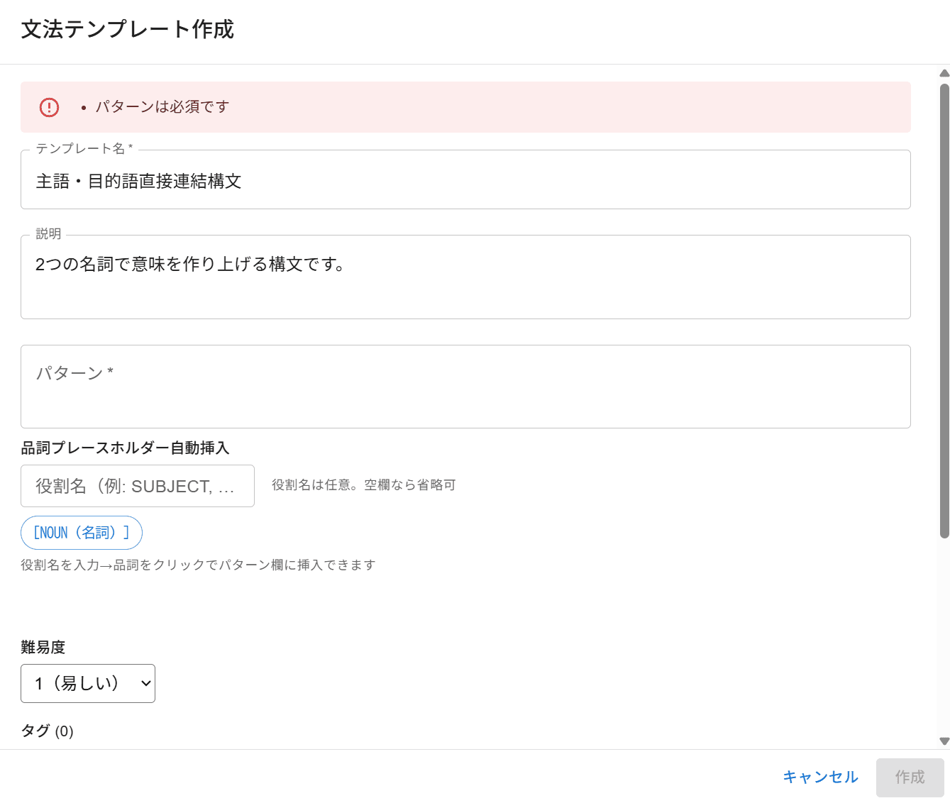Open the 難易度 difficulty dropdown
950x803 pixels.
[88, 683]
